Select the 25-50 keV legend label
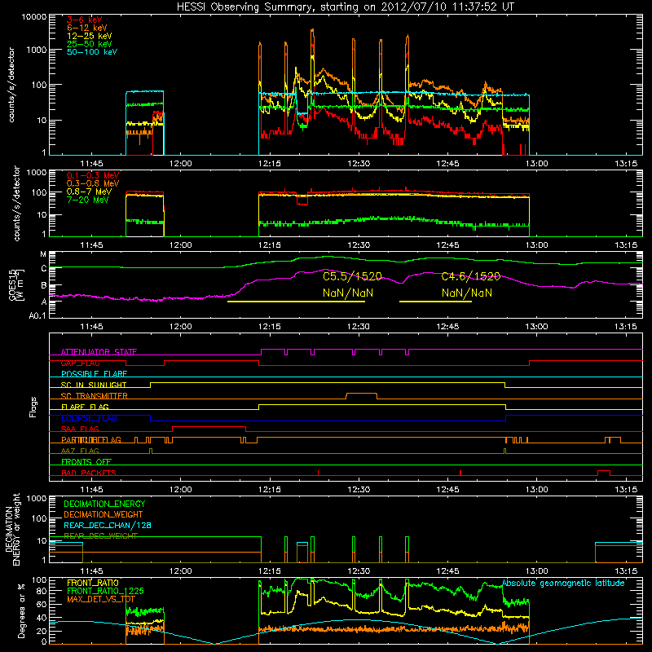This screenshot has width=652, height=652. (x=90, y=44)
